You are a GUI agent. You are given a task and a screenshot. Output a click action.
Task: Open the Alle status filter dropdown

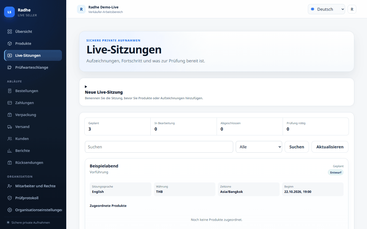(x=259, y=147)
